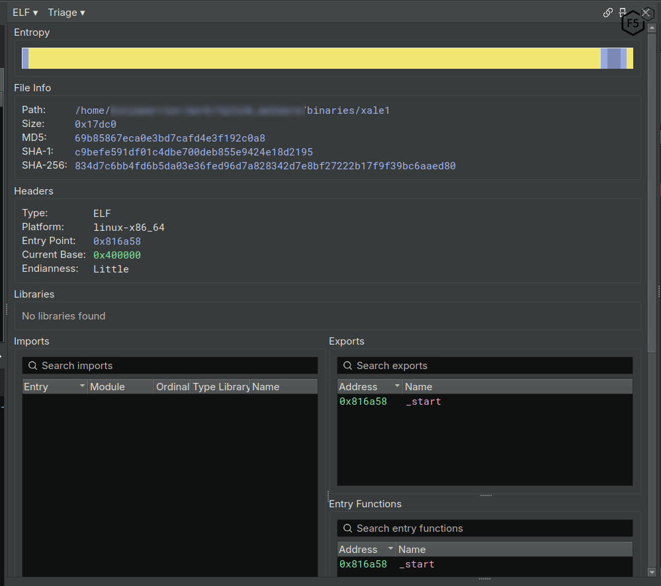The width and height of the screenshot is (661, 586).
Task: Open entry point address 0x816a58 in Headers
Action: pyautogui.click(x=116, y=241)
